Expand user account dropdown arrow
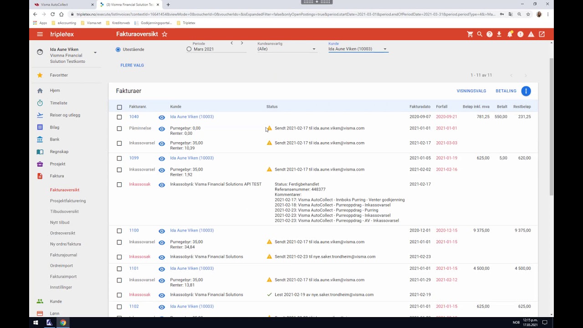583x328 pixels. pos(95,52)
